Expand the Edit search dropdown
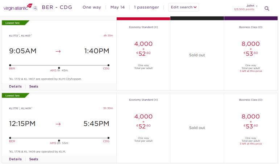Image resolution: width=279 pixels, height=164 pixels. point(184,7)
